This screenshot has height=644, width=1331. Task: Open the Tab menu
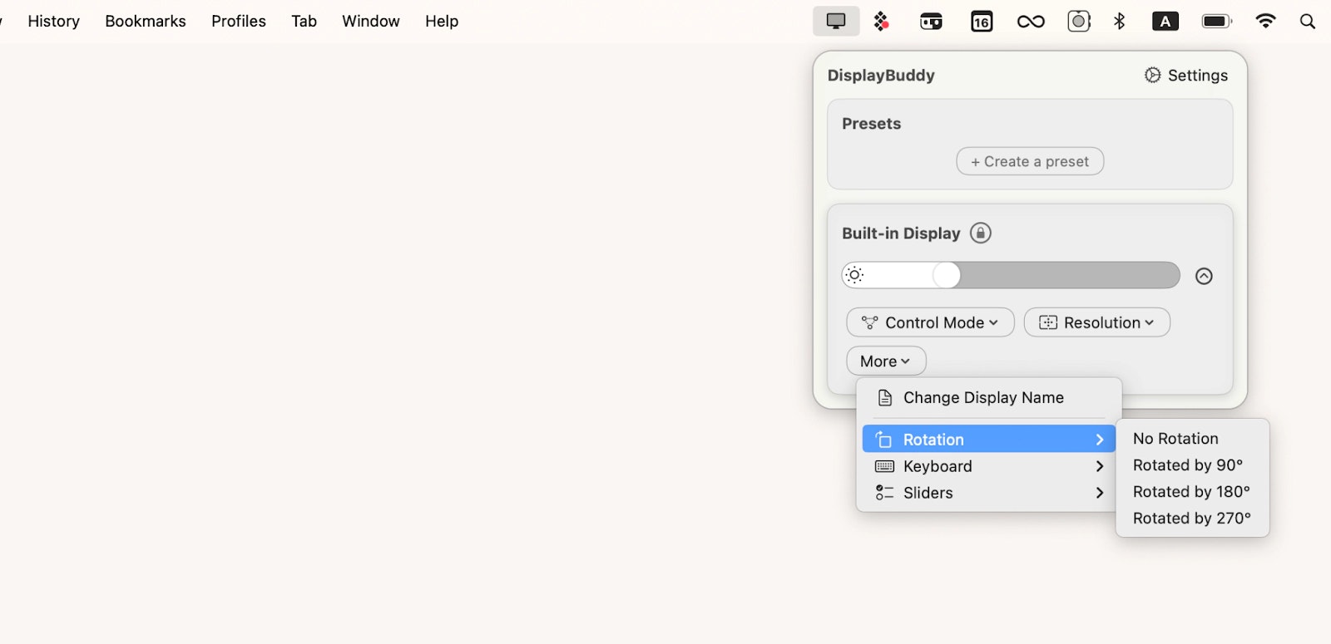[x=304, y=22]
